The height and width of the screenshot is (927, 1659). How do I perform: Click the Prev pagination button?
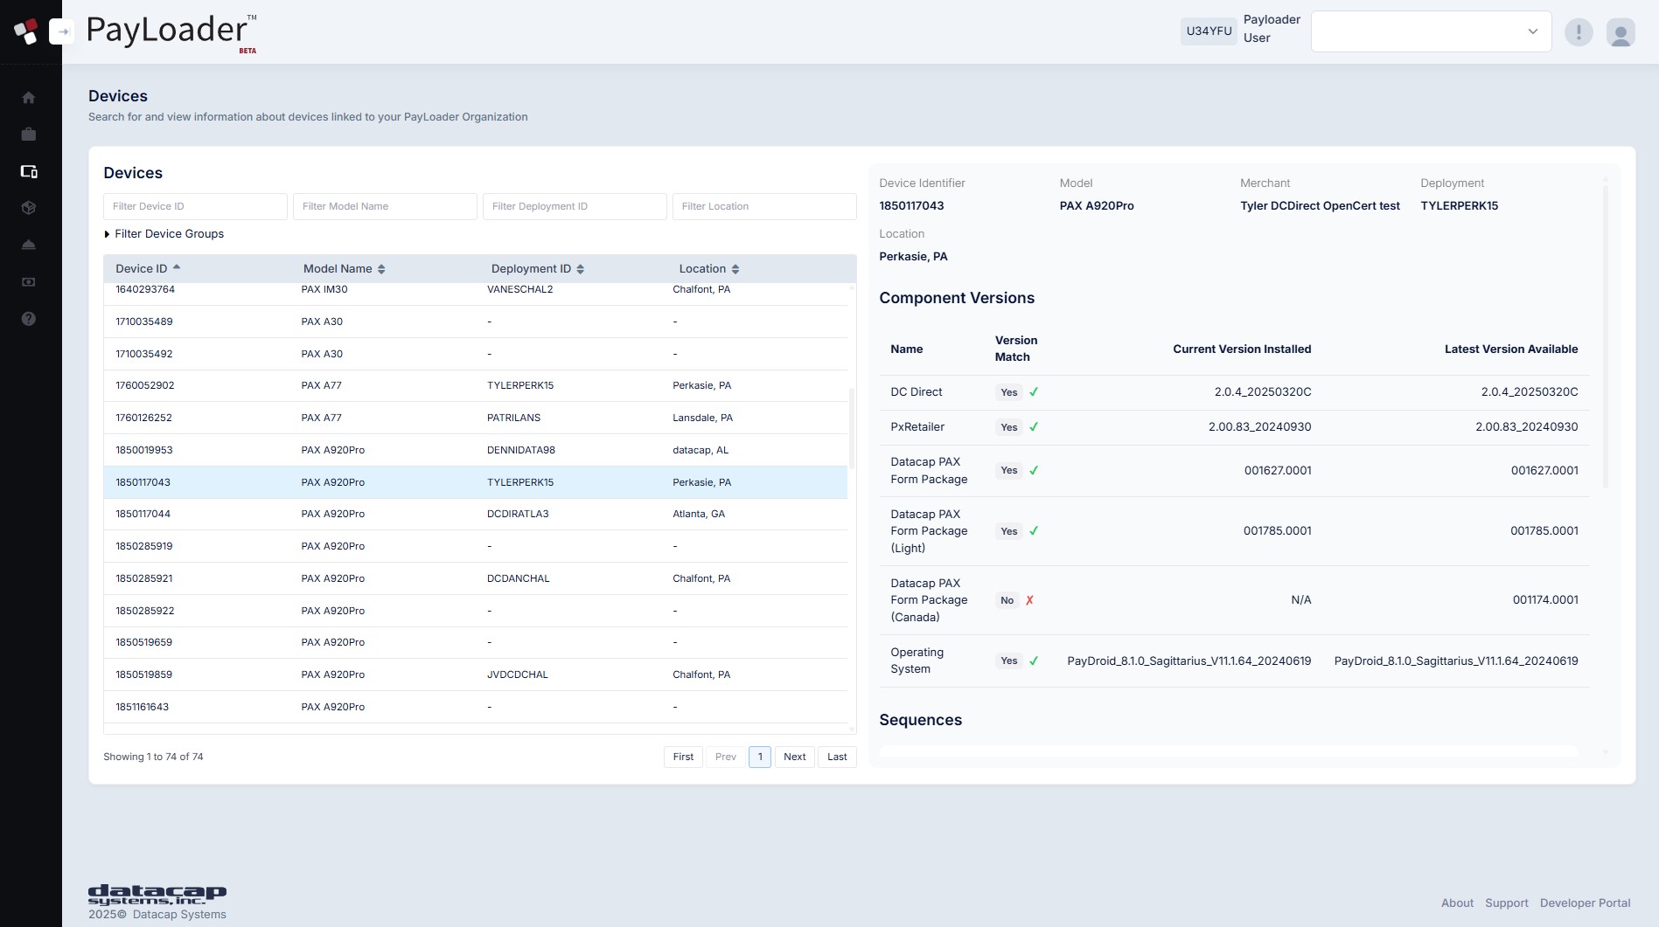(x=726, y=757)
